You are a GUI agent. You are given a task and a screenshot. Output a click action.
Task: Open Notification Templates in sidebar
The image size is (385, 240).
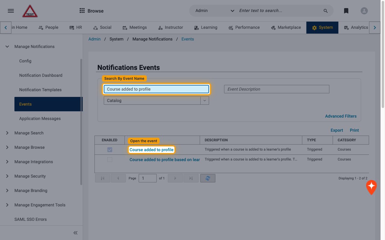(x=40, y=90)
